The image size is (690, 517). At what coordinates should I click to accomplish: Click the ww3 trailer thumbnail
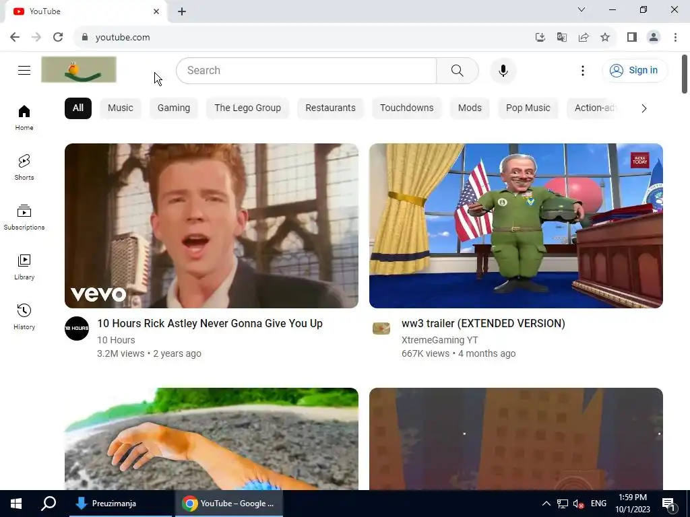click(x=515, y=226)
